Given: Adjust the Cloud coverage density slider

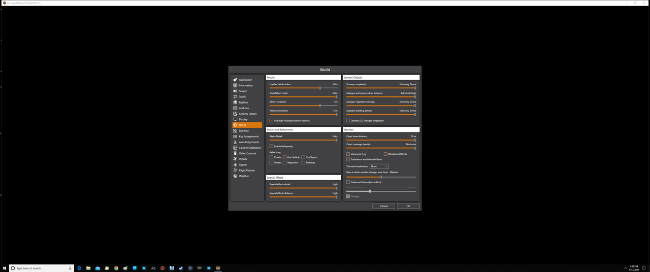Looking at the screenshot, I should tap(381, 148).
